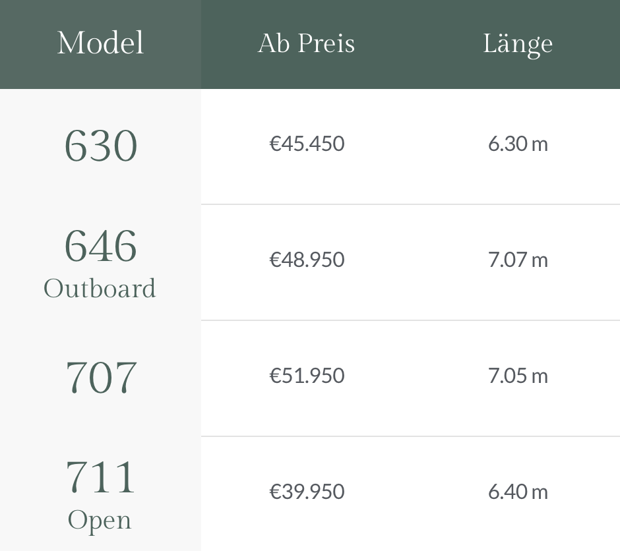
Task: Click the Länge column header
Action: (518, 43)
